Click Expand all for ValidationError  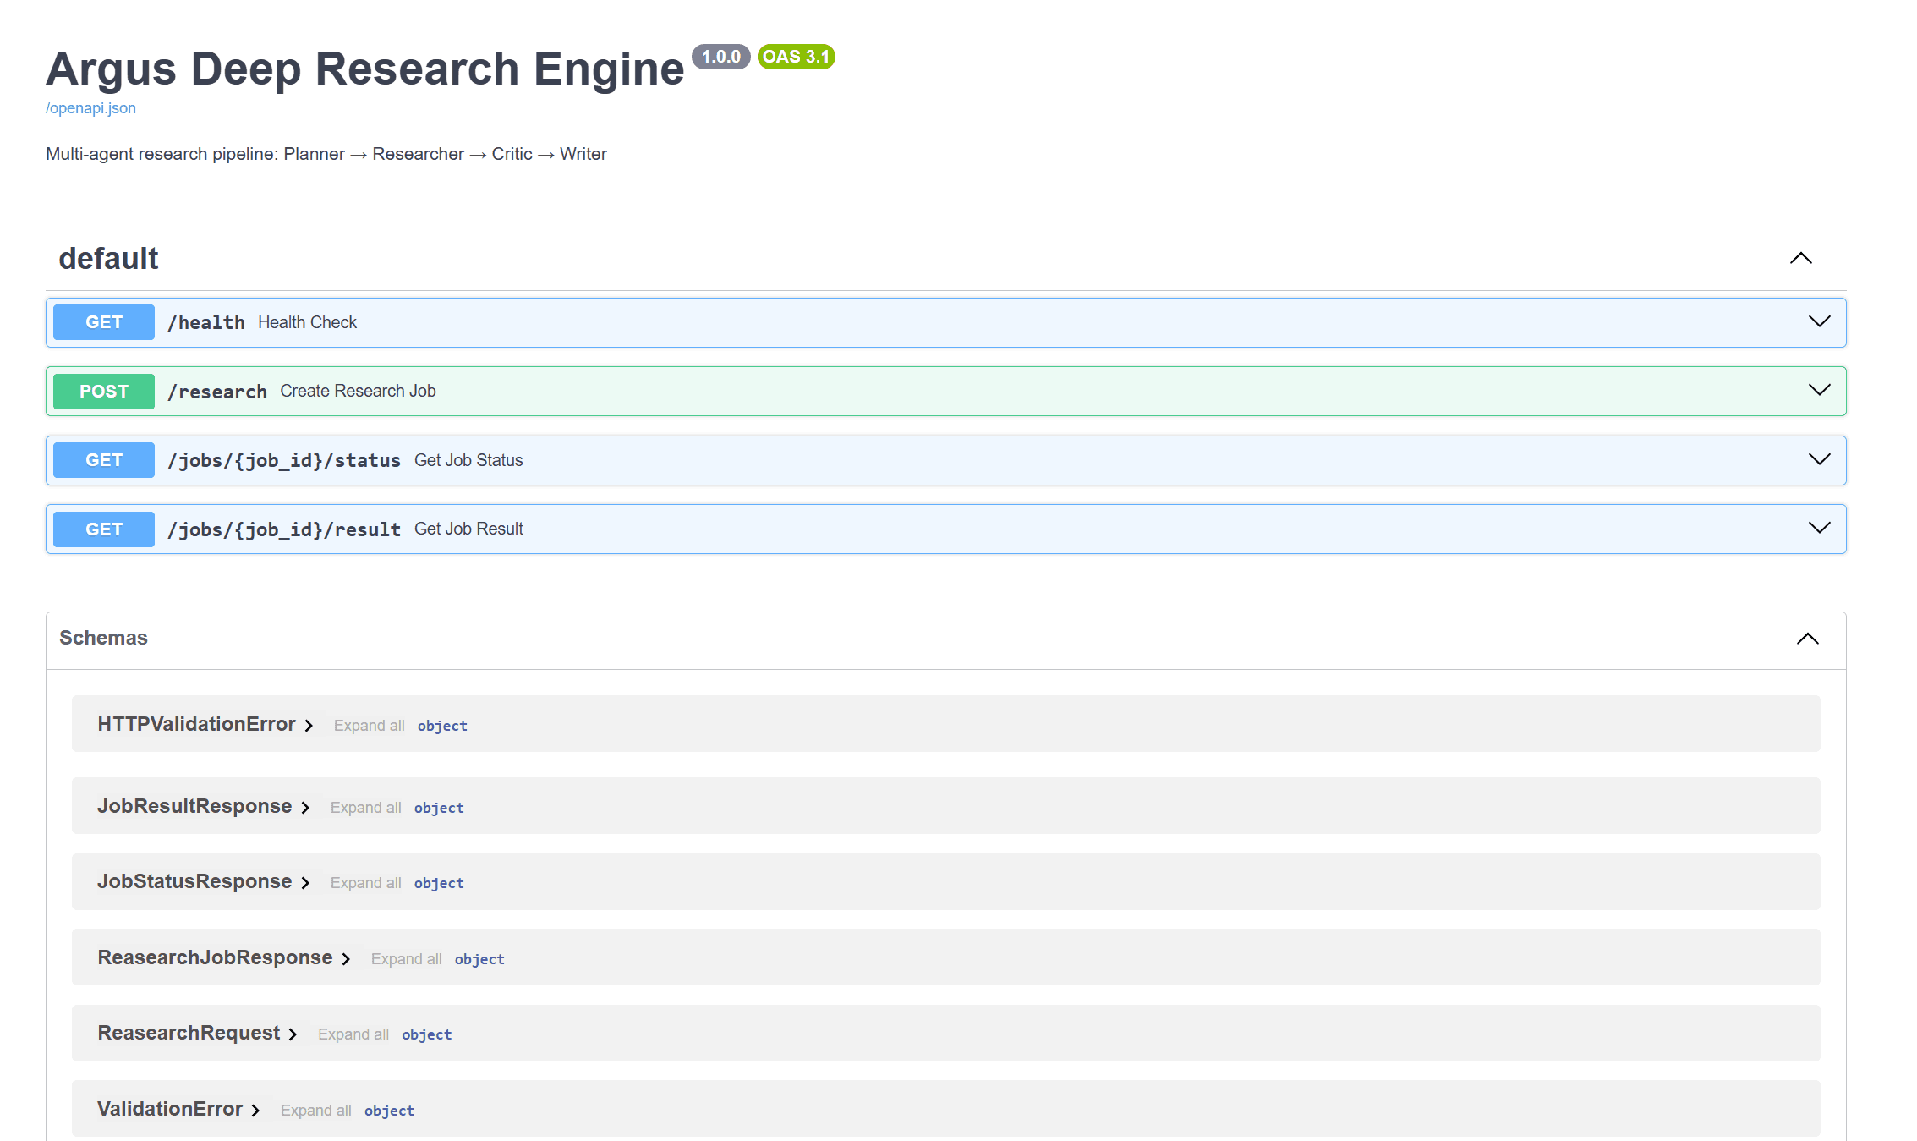point(316,1110)
